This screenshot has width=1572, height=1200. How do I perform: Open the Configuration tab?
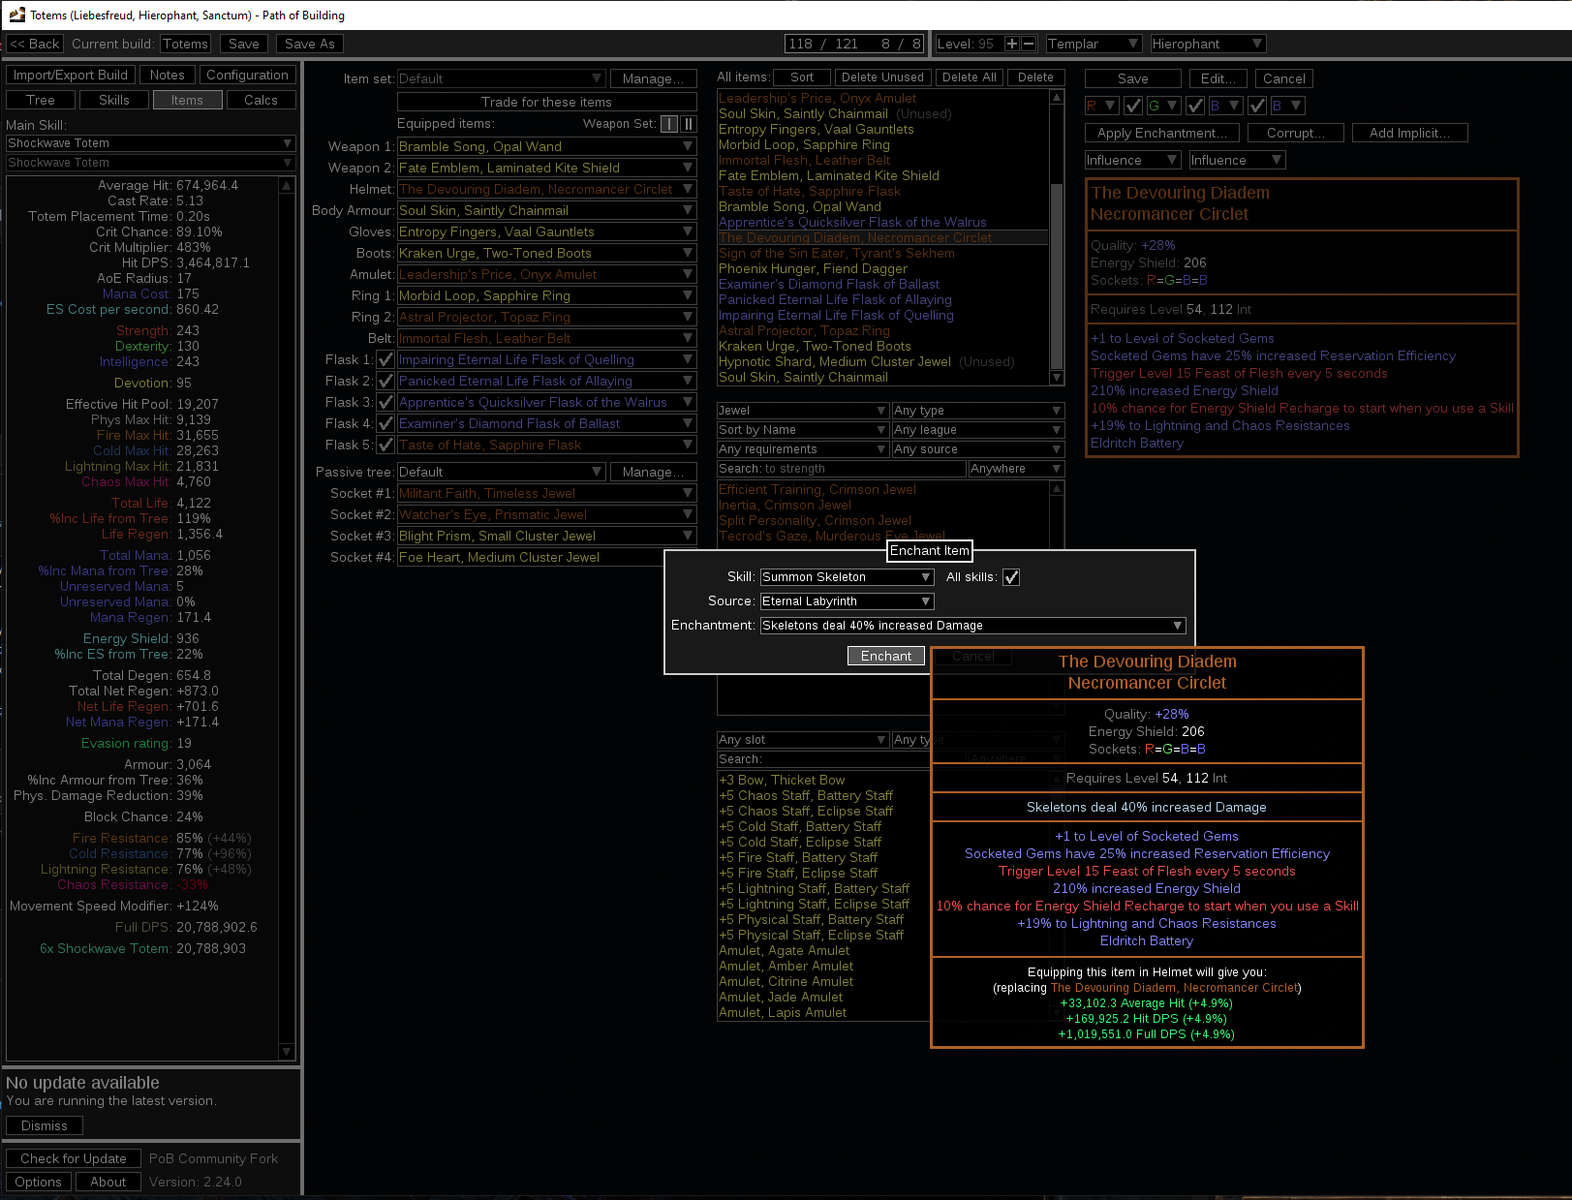(x=248, y=75)
